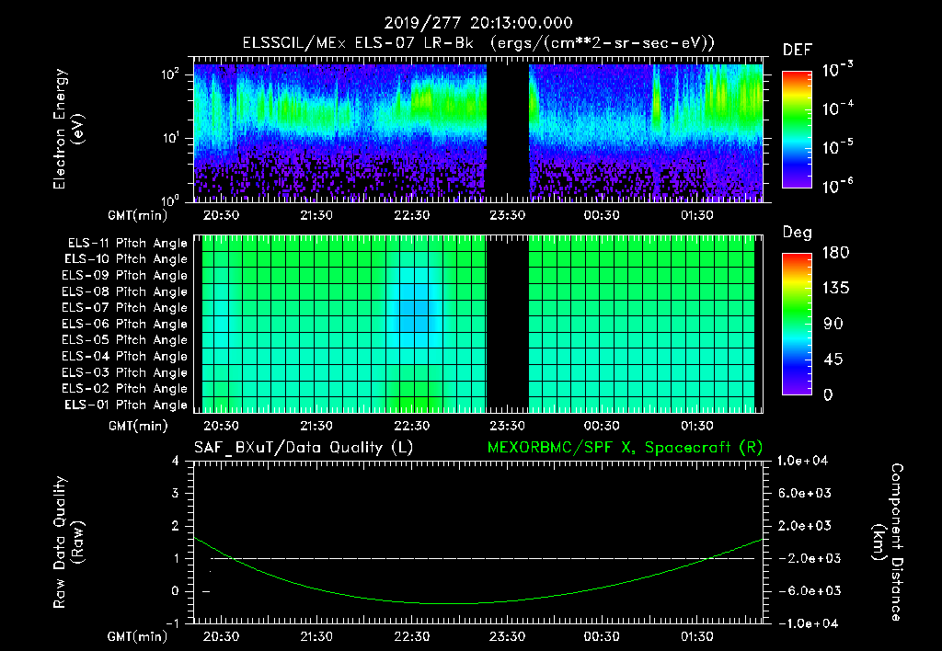Click the 10^-4 value on DEF scale
Image resolution: width=942 pixels, height=651 pixels.
click(837, 108)
